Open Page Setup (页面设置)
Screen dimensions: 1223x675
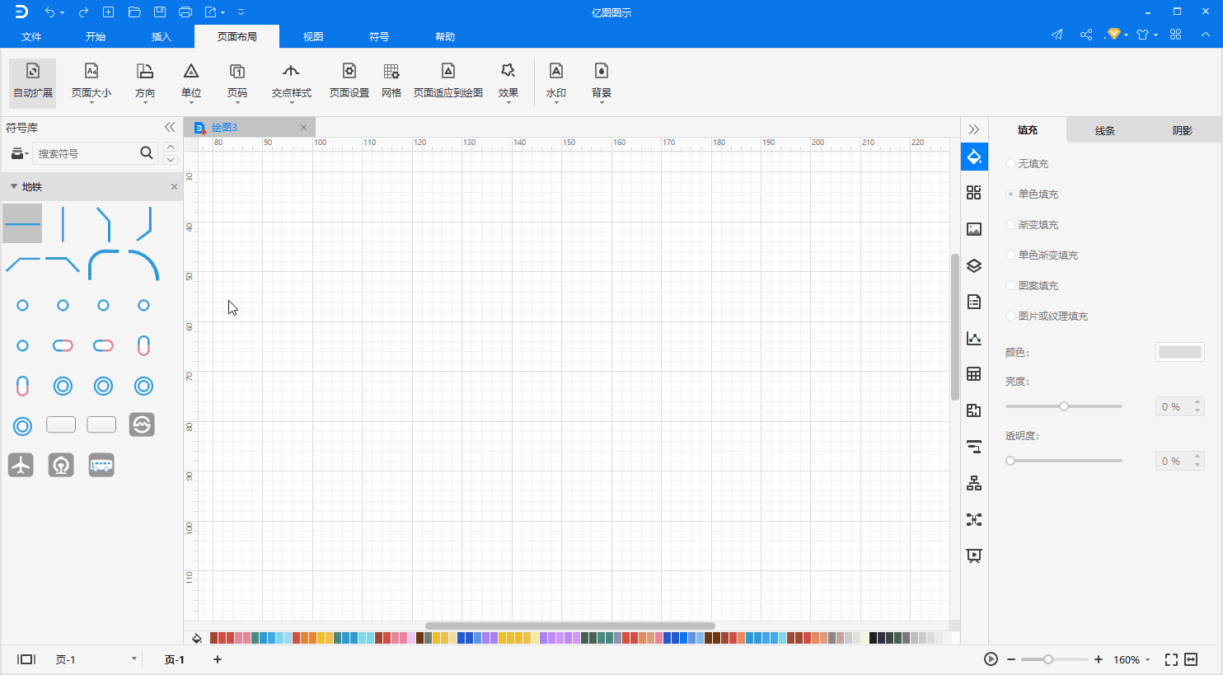349,82
